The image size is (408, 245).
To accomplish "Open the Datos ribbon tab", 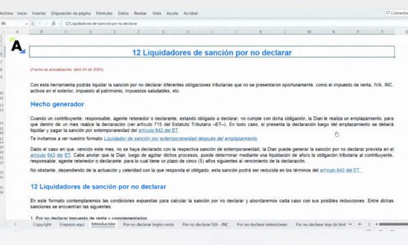I will tap(123, 14).
